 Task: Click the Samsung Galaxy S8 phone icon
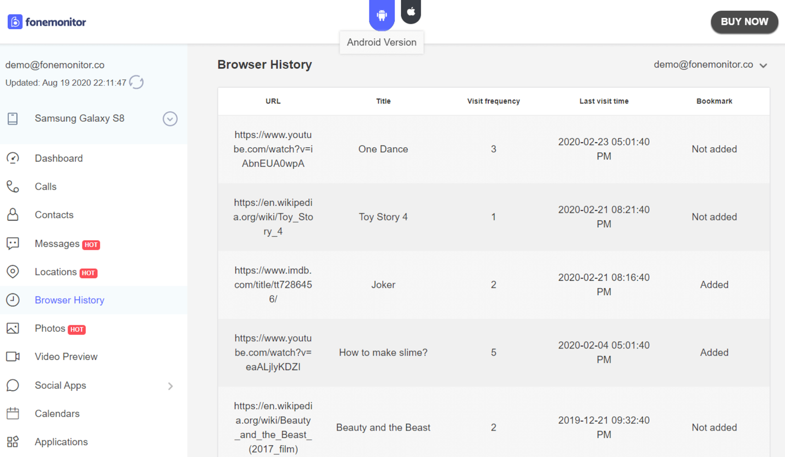coord(13,118)
